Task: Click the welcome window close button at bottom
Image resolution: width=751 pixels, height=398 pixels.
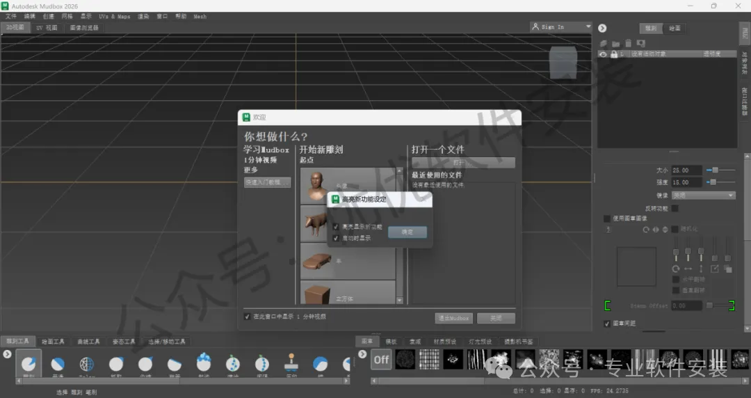Action: (x=496, y=318)
